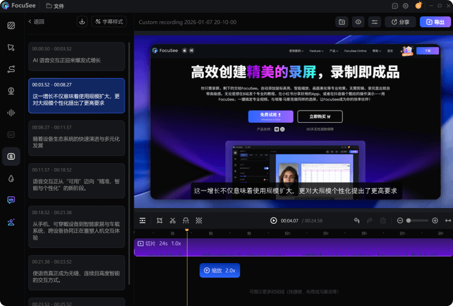This screenshot has height=306, width=453.
Task: Open settings gear in title bar
Action: (x=406, y=6)
